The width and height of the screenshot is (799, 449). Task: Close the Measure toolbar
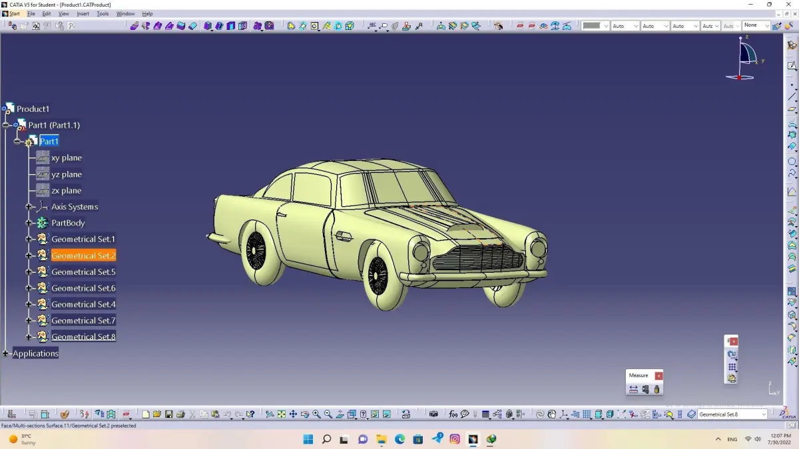tap(659, 376)
